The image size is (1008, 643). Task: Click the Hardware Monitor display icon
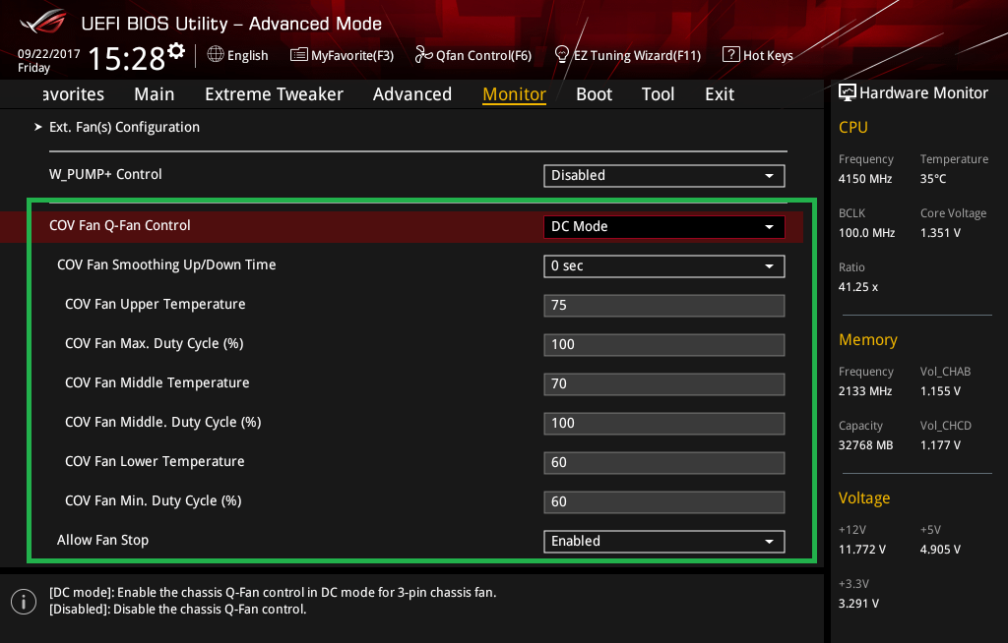848,92
